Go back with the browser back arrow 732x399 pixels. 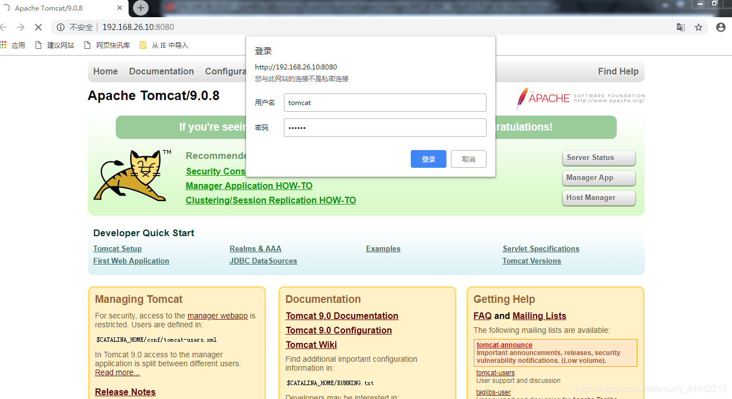pyautogui.click(x=4, y=27)
